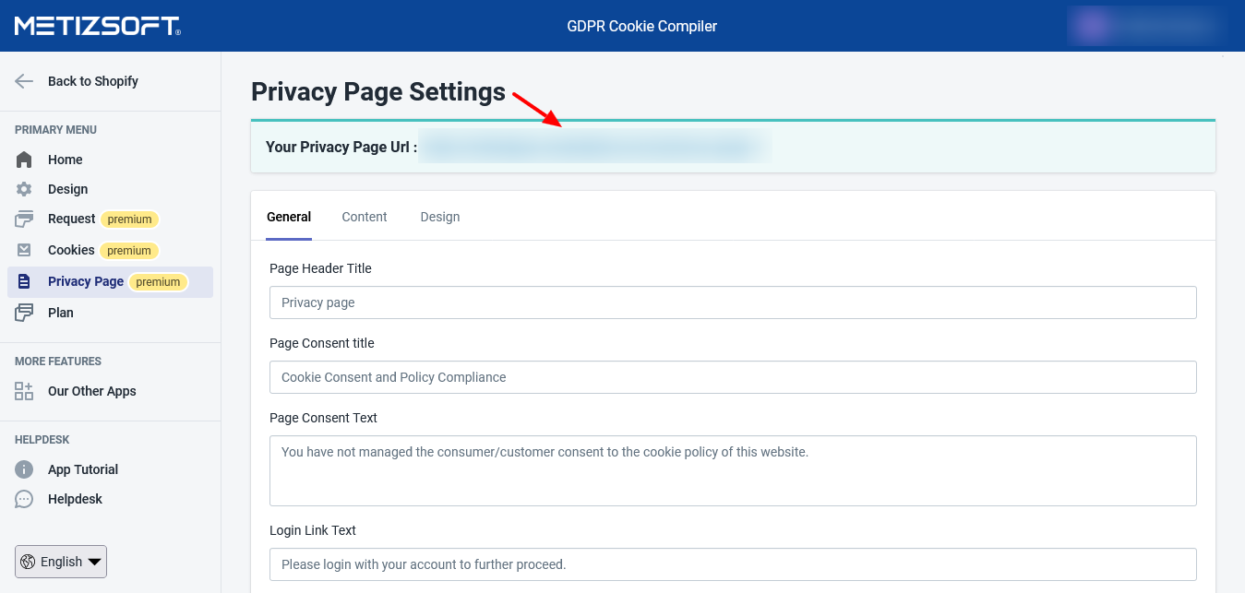
Task: Switch to the Content tab
Action: coord(365,217)
